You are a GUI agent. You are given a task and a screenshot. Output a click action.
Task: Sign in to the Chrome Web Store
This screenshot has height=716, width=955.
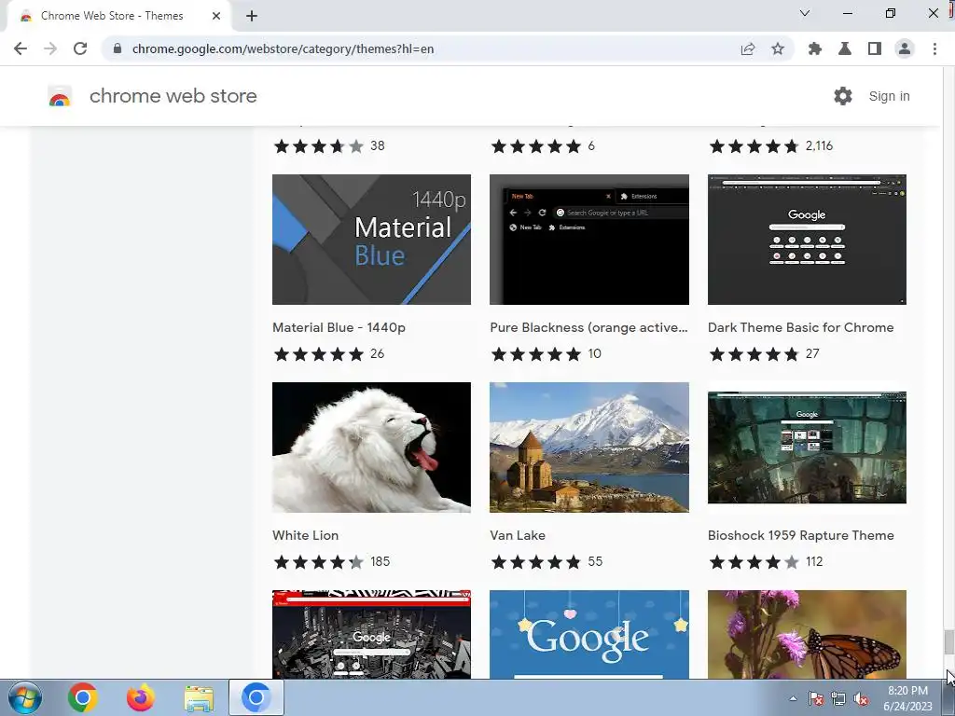[889, 96]
